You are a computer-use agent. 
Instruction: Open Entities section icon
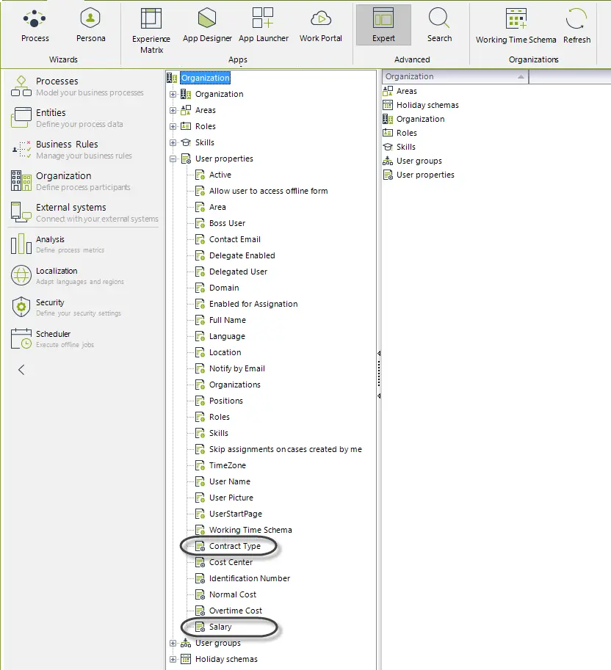[x=21, y=117]
